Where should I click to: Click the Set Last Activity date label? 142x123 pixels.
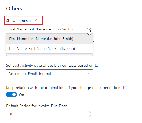click(50, 65)
